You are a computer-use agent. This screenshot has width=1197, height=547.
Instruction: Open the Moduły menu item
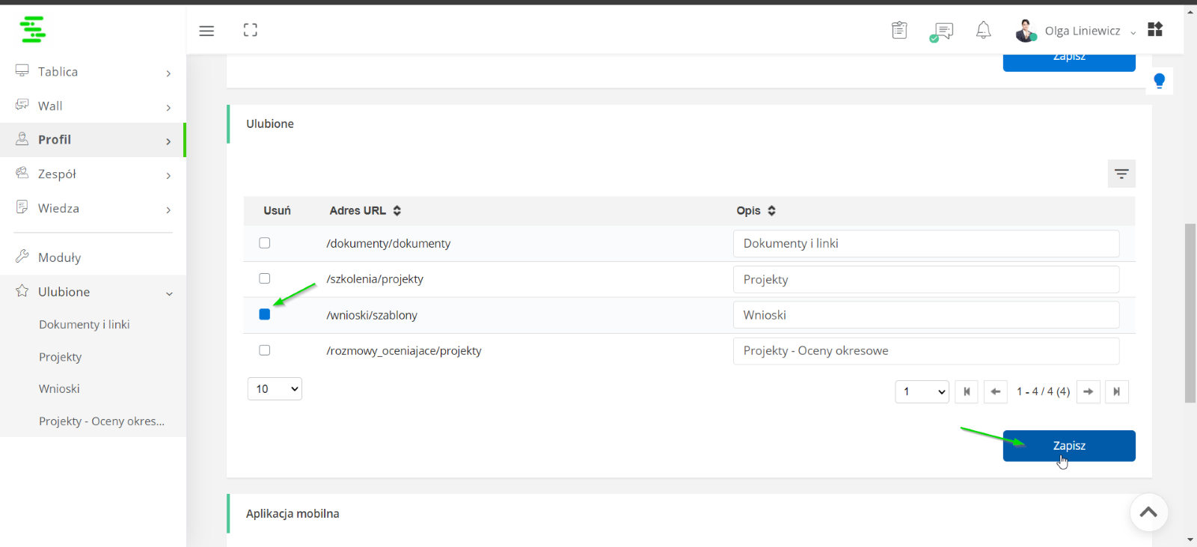[94, 257]
